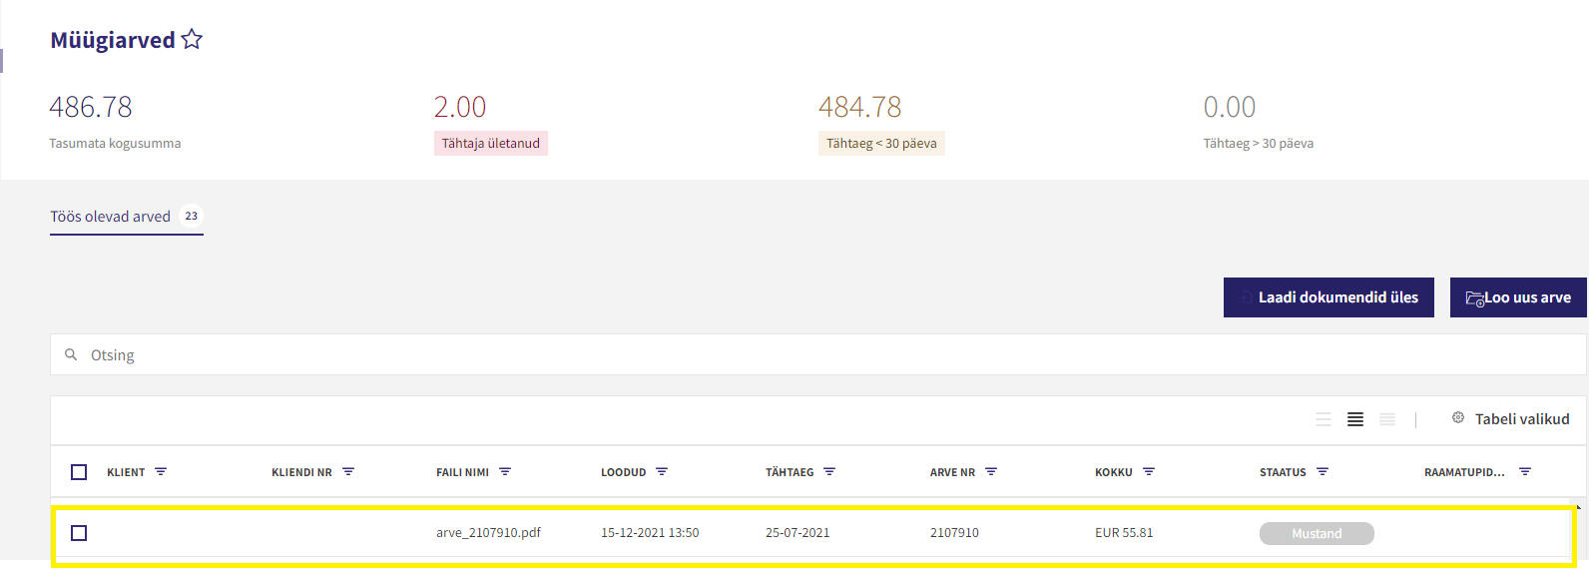Select the loose row density icon
Image resolution: width=1589 pixels, height=569 pixels.
tap(1324, 419)
